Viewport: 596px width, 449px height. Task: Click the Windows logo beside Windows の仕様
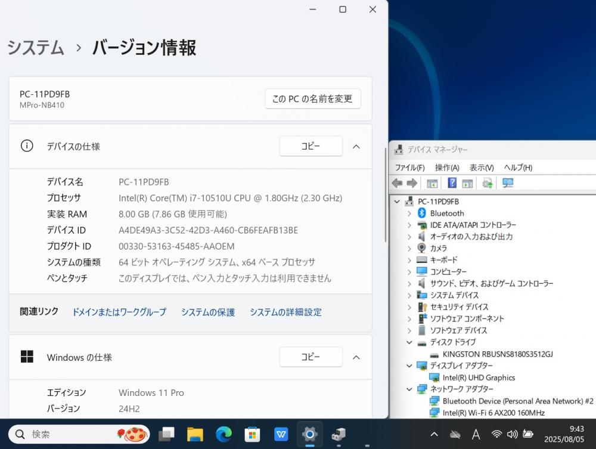click(27, 357)
